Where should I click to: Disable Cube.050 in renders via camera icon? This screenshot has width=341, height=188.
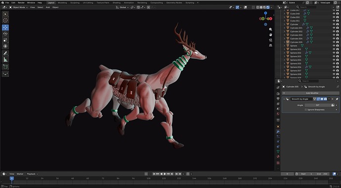click(x=338, y=17)
